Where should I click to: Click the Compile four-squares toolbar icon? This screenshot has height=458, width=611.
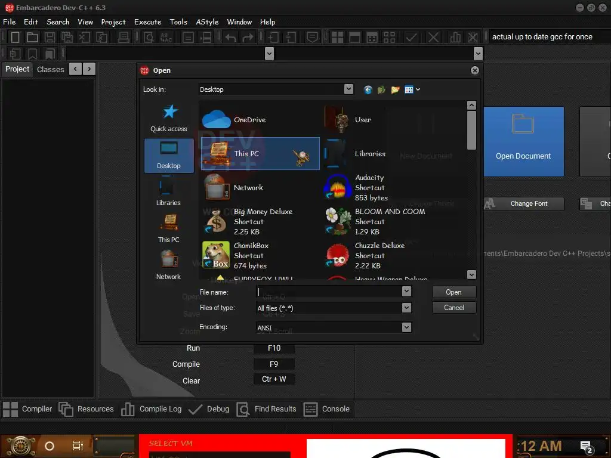(x=337, y=38)
